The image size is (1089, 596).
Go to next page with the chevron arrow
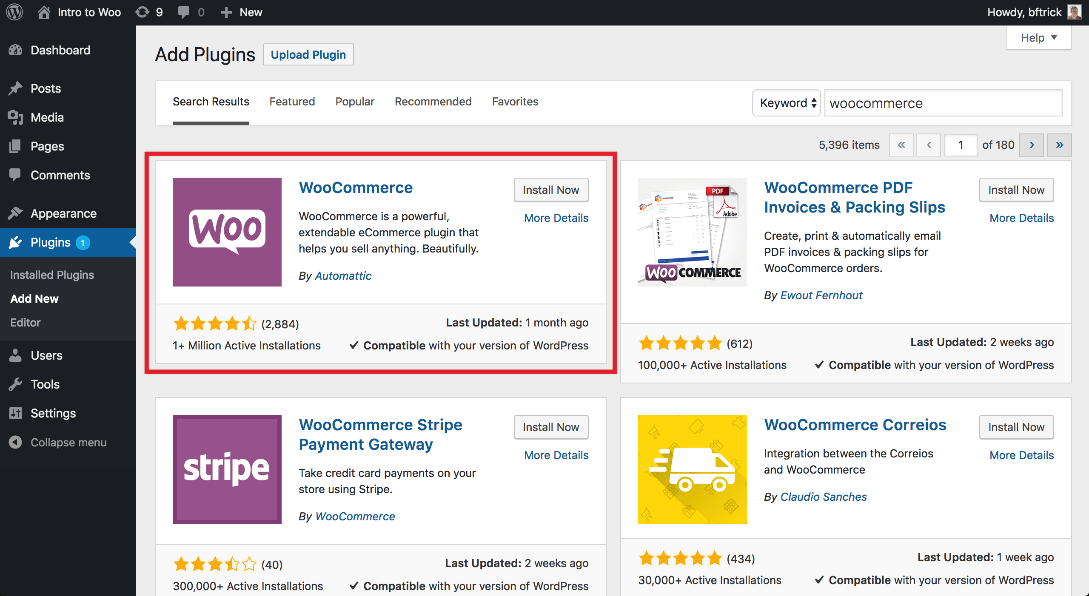pyautogui.click(x=1032, y=145)
